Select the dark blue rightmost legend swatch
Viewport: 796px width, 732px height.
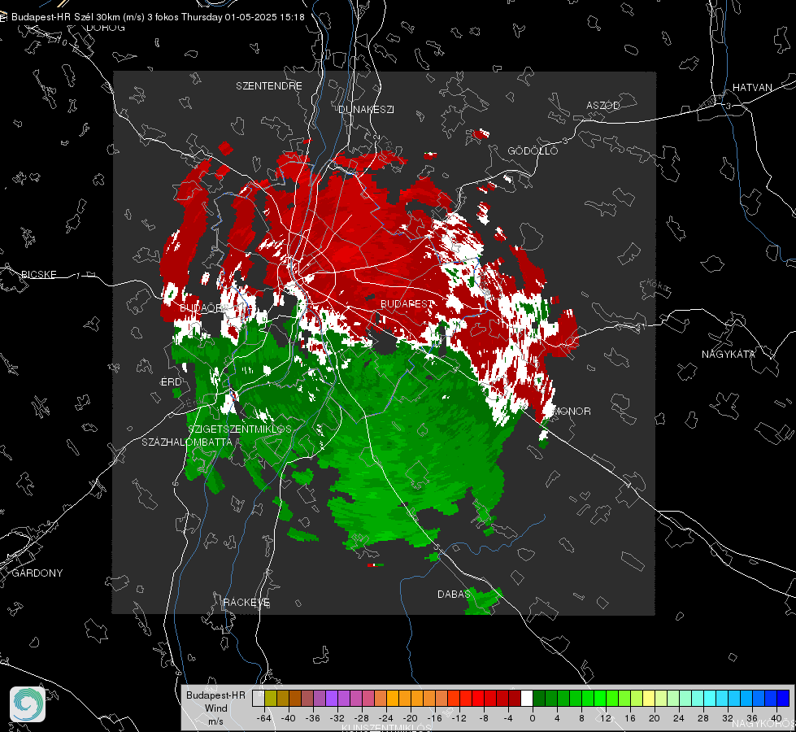783,699
